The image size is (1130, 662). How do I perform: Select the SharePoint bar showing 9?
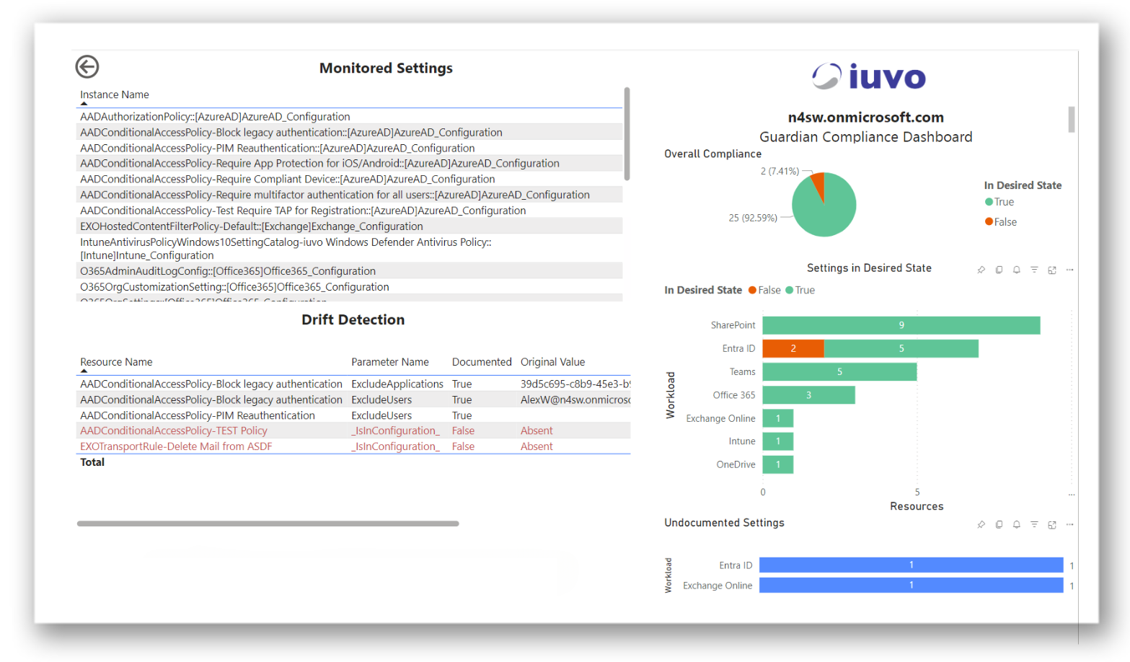tap(901, 325)
